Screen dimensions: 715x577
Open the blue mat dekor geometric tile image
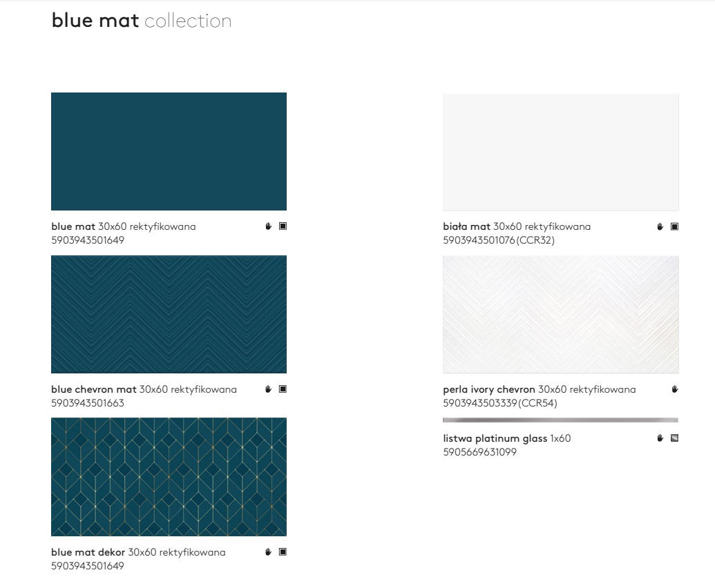pyautogui.click(x=169, y=477)
